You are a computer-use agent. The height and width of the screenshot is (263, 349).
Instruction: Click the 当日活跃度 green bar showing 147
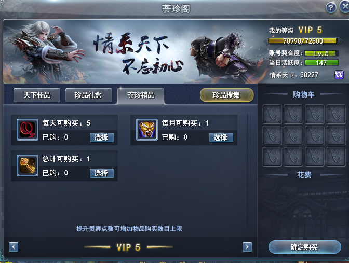click(x=321, y=63)
